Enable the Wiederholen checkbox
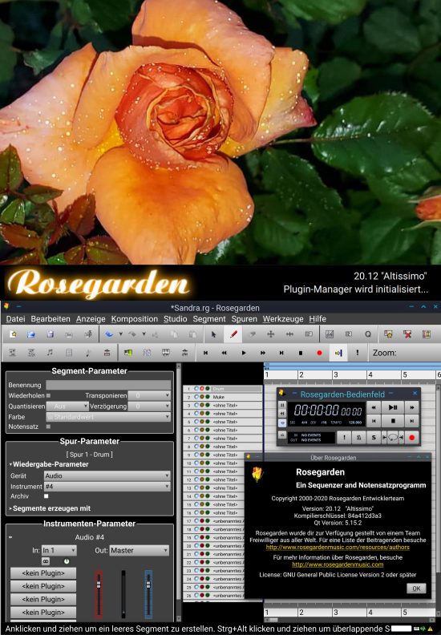The image size is (441, 635). pos(48,395)
